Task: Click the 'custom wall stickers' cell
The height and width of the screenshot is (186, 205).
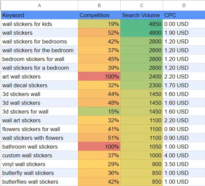Action: click(39, 155)
